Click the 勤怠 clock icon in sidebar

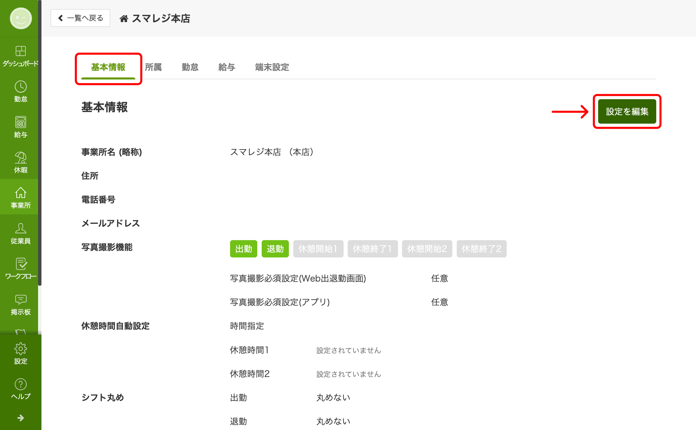click(20, 87)
